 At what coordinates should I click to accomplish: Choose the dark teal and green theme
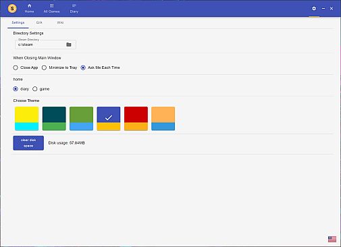(54, 119)
